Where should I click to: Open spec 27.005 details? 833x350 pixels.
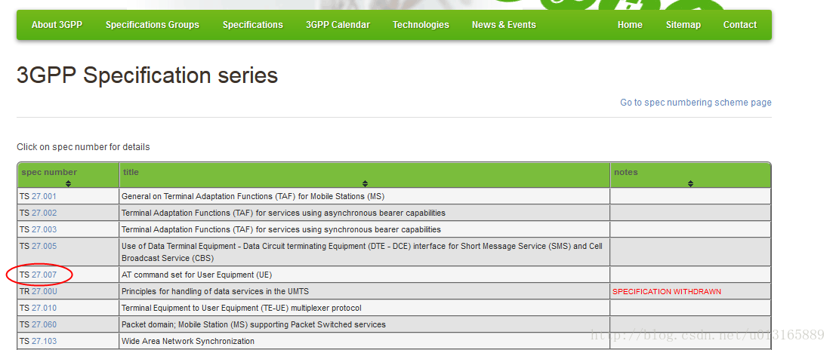click(44, 246)
